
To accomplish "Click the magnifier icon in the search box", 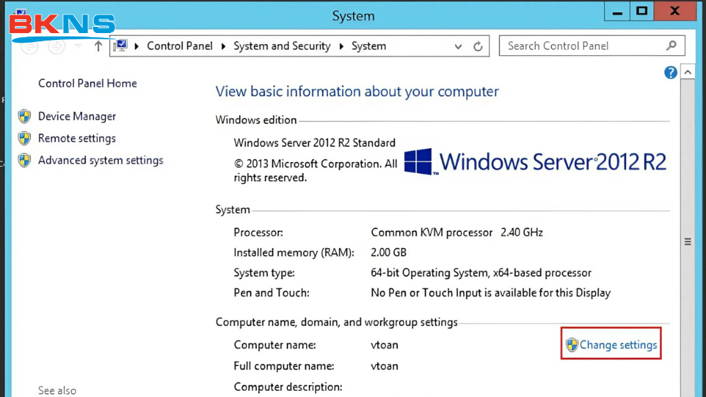I will click(672, 46).
